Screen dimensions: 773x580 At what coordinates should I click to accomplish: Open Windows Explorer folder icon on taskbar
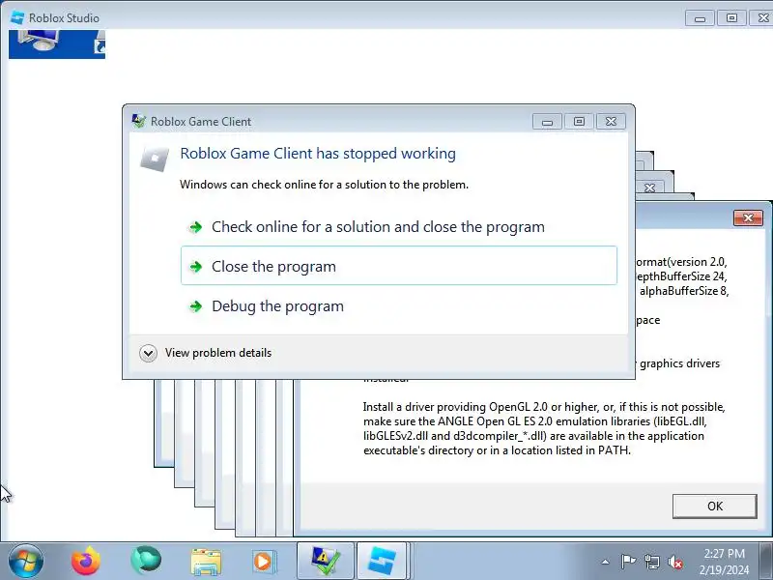tap(206, 562)
